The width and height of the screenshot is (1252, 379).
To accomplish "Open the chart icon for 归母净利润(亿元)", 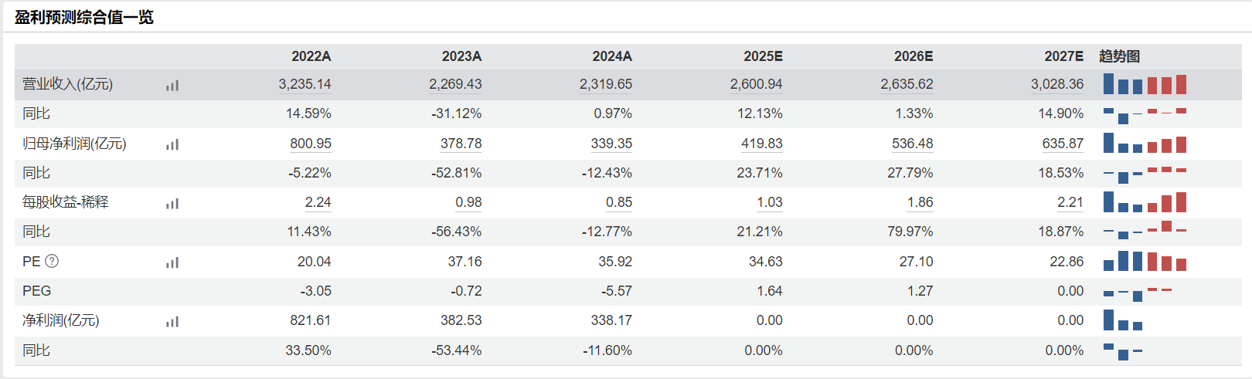I will [x=172, y=144].
